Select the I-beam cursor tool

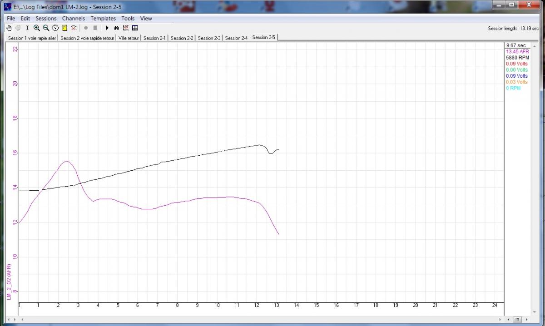(x=27, y=28)
